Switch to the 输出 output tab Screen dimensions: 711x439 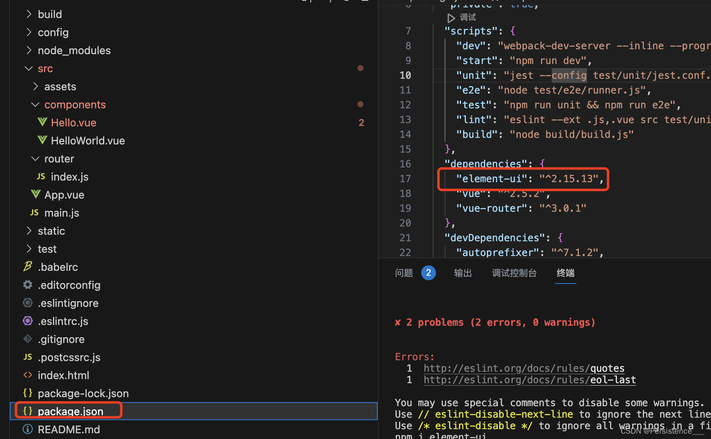click(x=463, y=273)
